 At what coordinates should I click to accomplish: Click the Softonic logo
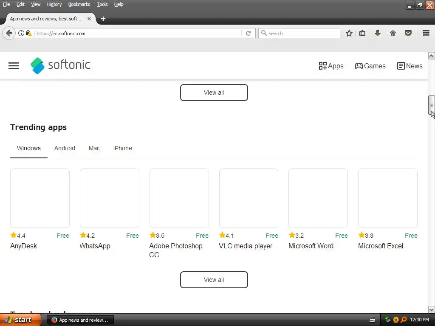point(60,66)
